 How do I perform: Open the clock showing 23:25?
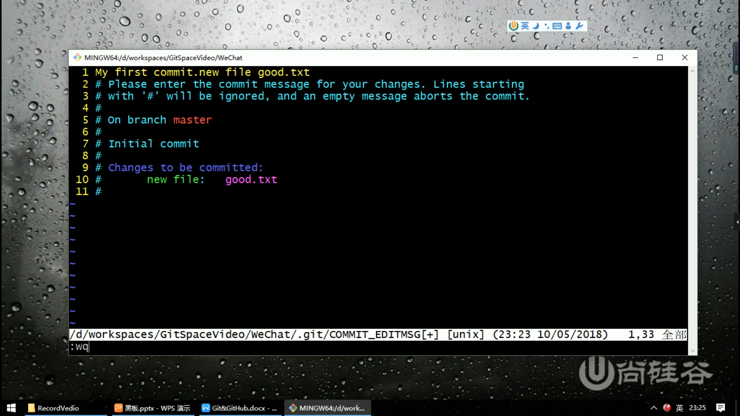[697, 408]
